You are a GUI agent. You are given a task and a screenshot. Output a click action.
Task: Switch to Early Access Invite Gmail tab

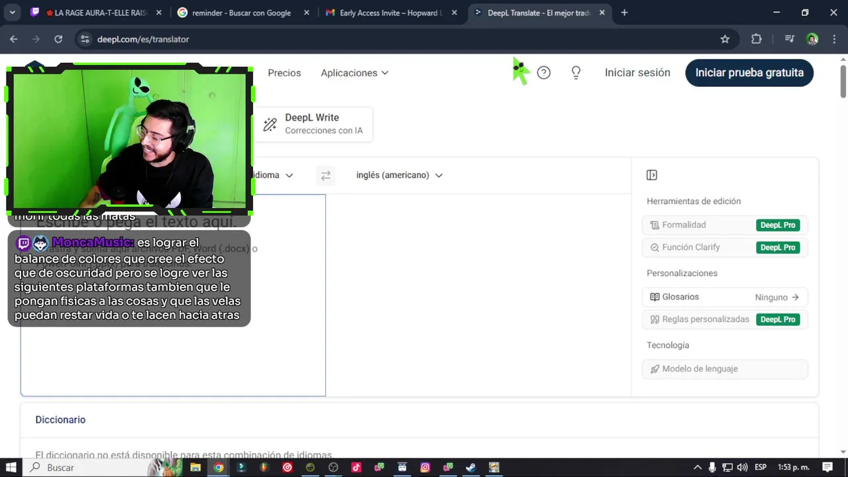[391, 13]
